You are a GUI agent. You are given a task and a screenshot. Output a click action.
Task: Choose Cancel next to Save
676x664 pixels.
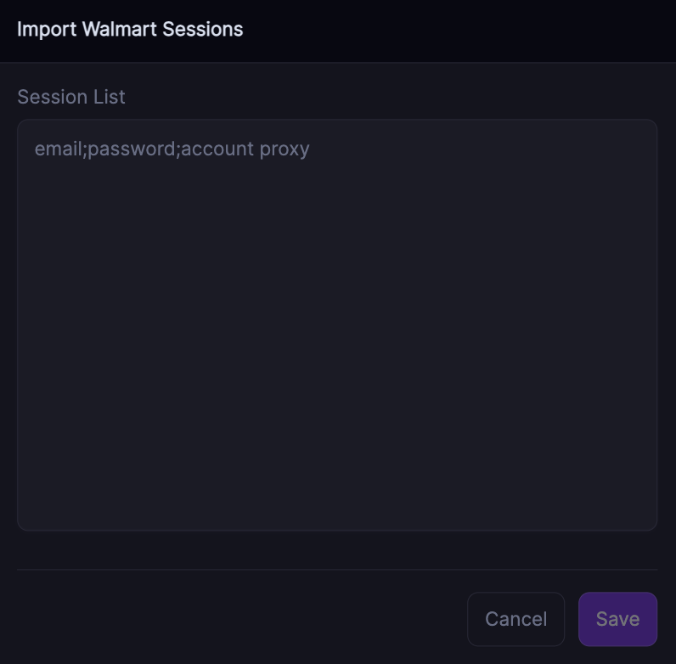point(515,619)
